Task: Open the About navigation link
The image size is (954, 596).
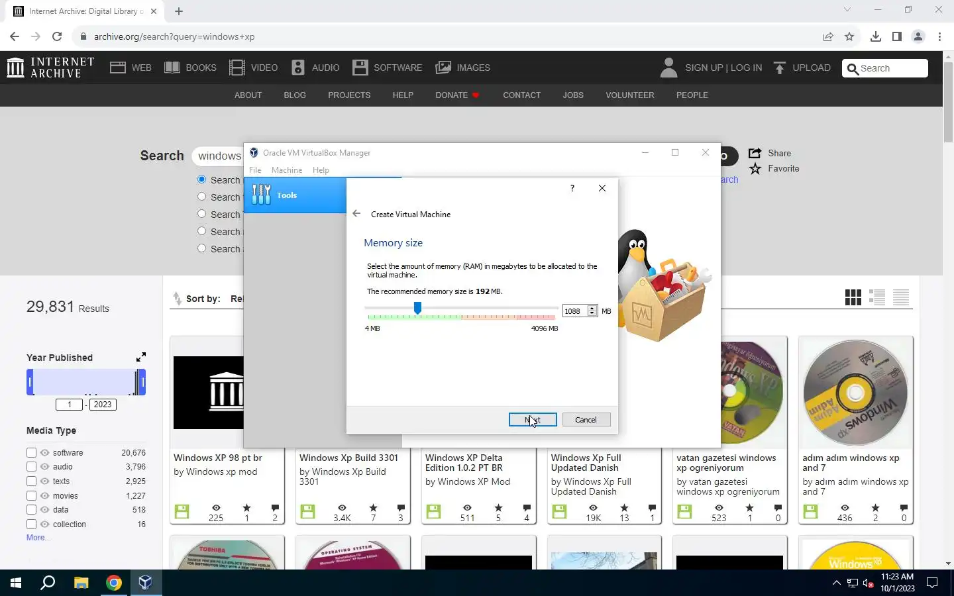Action: pos(248,95)
